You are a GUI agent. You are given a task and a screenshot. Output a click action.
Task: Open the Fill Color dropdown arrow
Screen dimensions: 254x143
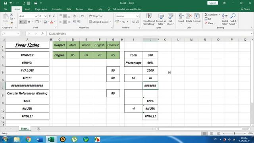[48, 22]
